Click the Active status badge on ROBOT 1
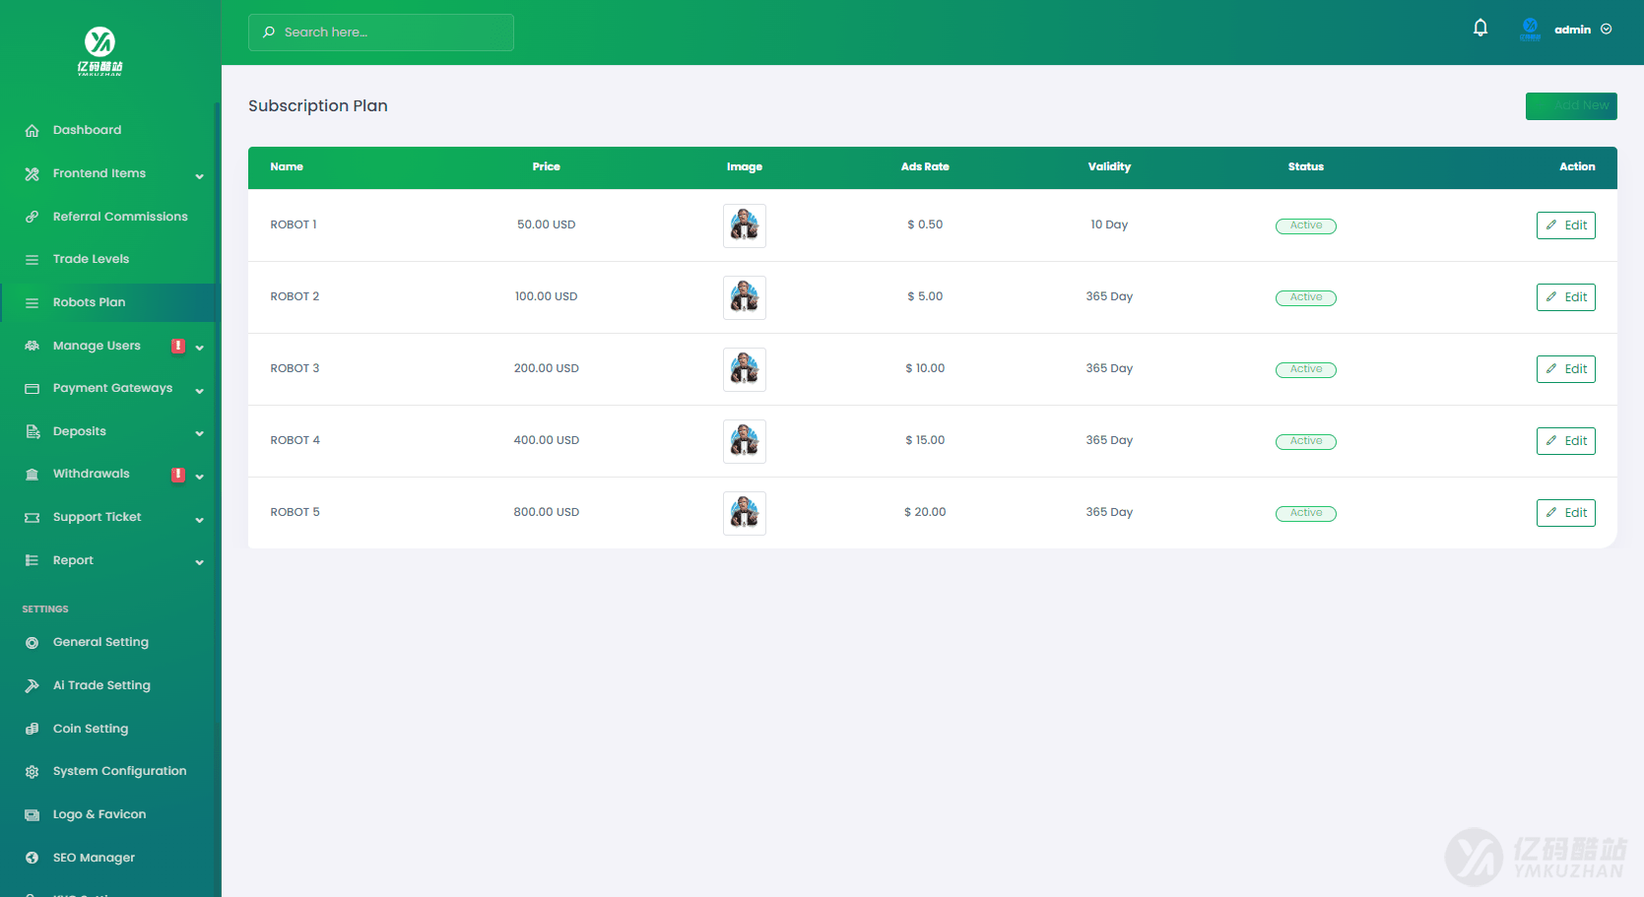 (1305, 224)
